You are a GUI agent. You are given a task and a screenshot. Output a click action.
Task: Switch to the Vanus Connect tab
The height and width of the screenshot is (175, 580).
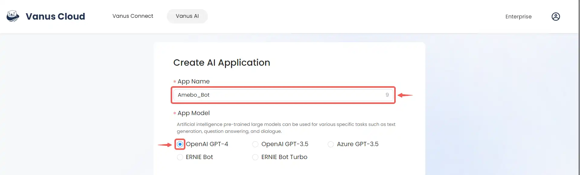[133, 16]
